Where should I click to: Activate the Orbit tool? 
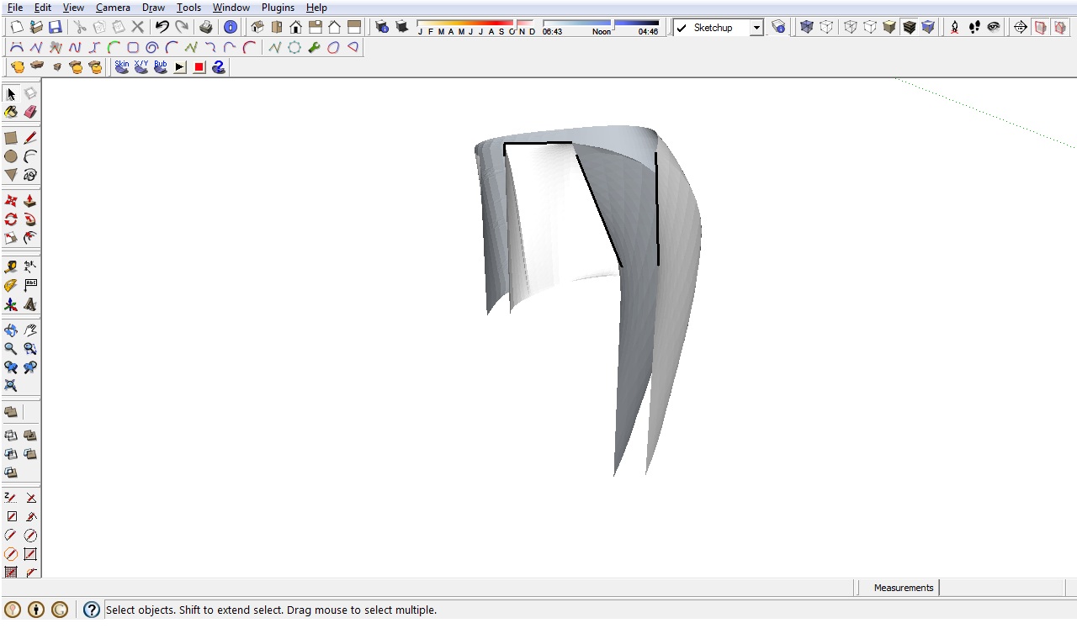point(11,330)
